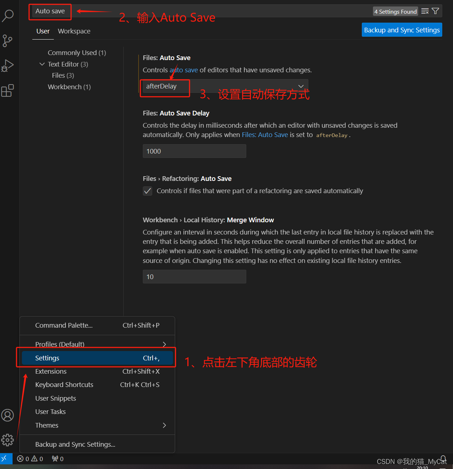Collapse the Text Editor tree item

42,64
